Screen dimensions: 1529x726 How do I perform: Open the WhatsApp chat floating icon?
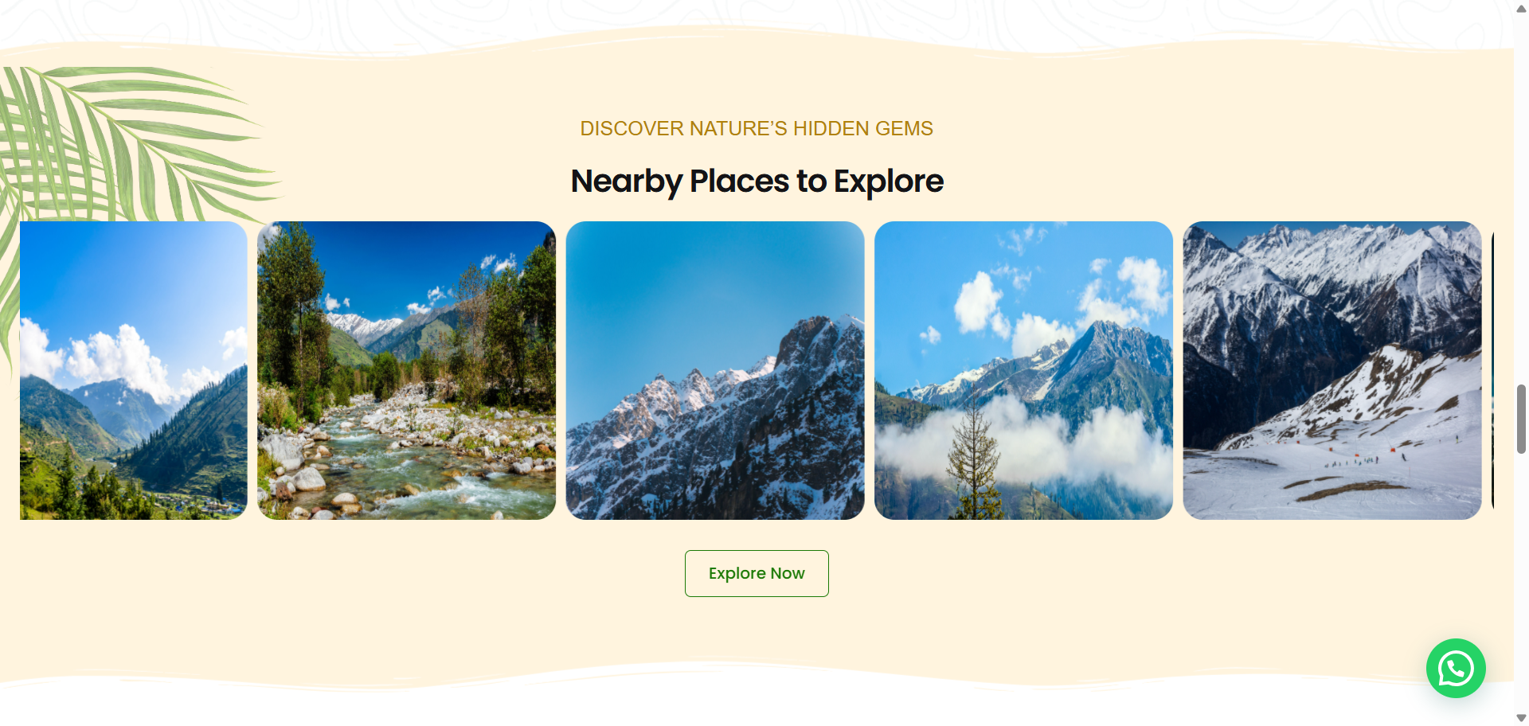[x=1456, y=668]
